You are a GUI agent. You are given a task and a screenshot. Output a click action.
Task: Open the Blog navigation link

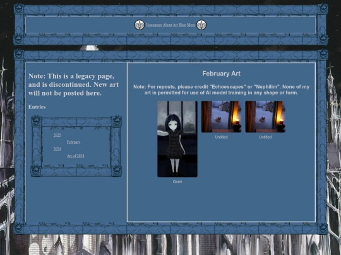pos(182,25)
